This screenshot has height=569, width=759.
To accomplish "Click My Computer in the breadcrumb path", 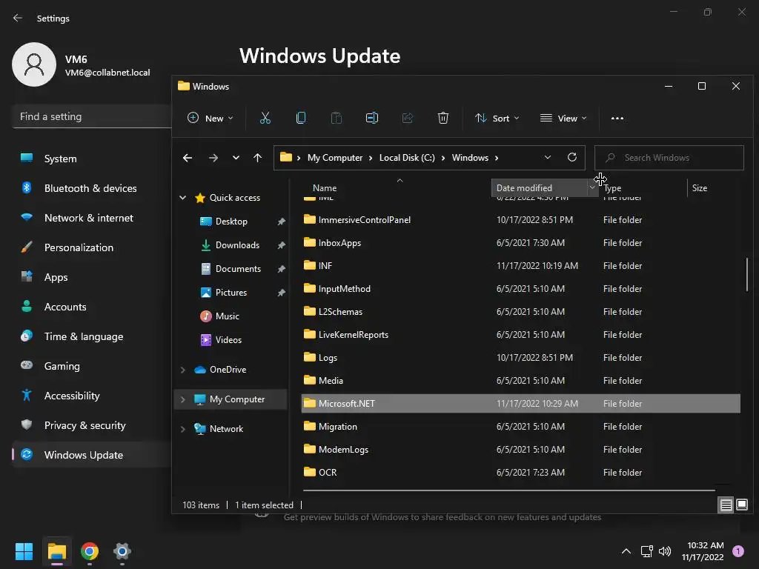I will coord(334,158).
